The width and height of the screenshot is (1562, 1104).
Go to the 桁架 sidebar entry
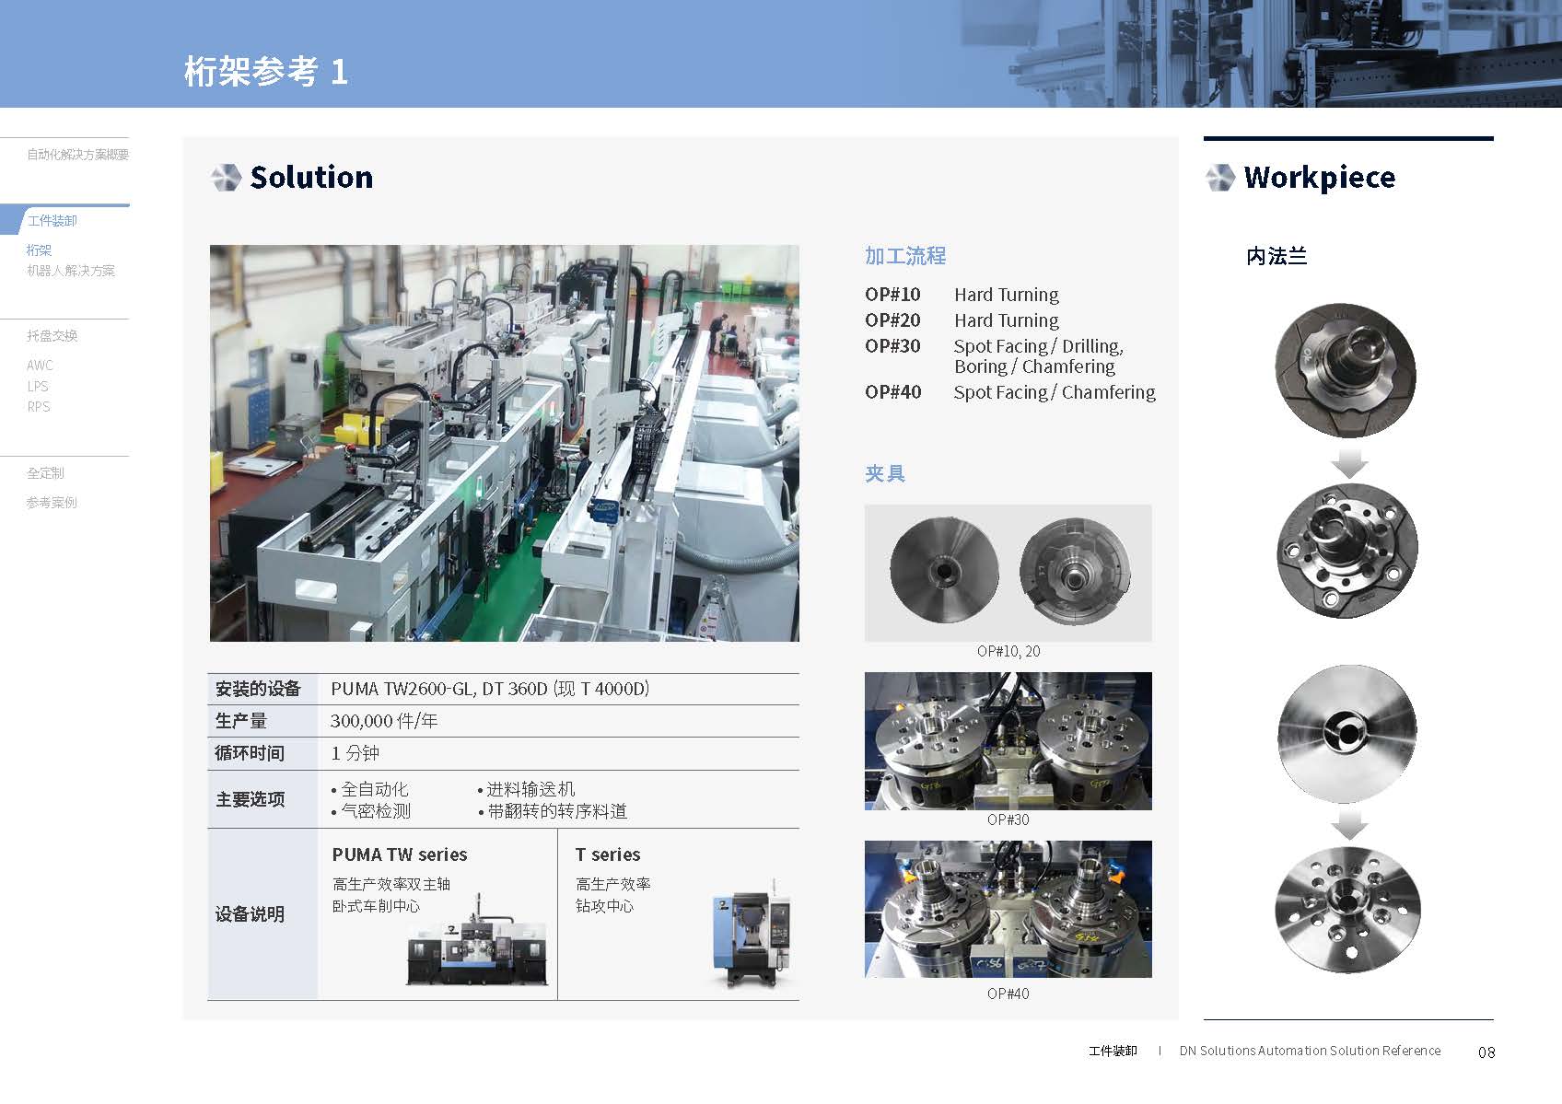coord(39,250)
